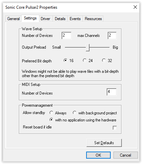The width and height of the screenshot is (142, 164).
Task: Click the 'Small' slider end label
Action: (x=57, y=47)
